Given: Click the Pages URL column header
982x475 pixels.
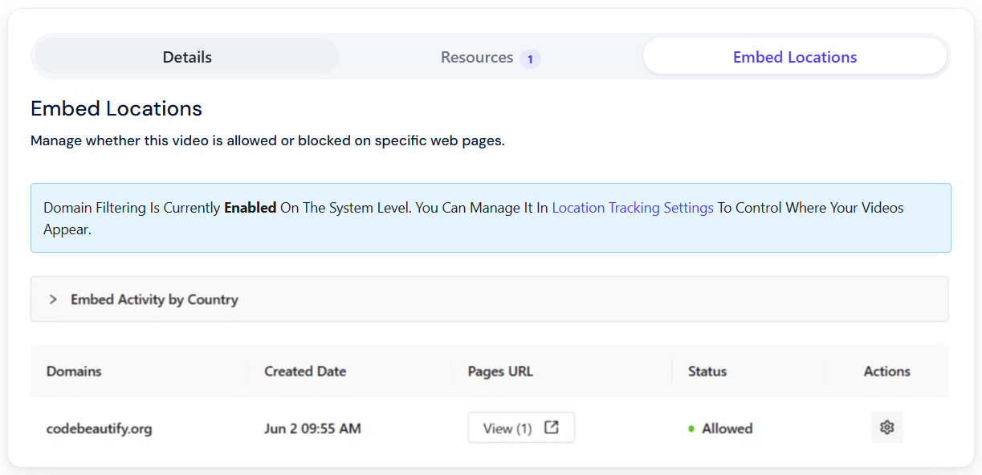Looking at the screenshot, I should pyautogui.click(x=500, y=371).
